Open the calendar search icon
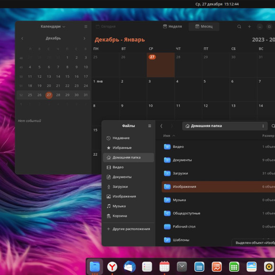 point(239,27)
